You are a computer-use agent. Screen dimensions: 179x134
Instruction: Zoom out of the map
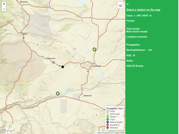[x=4, y=9]
